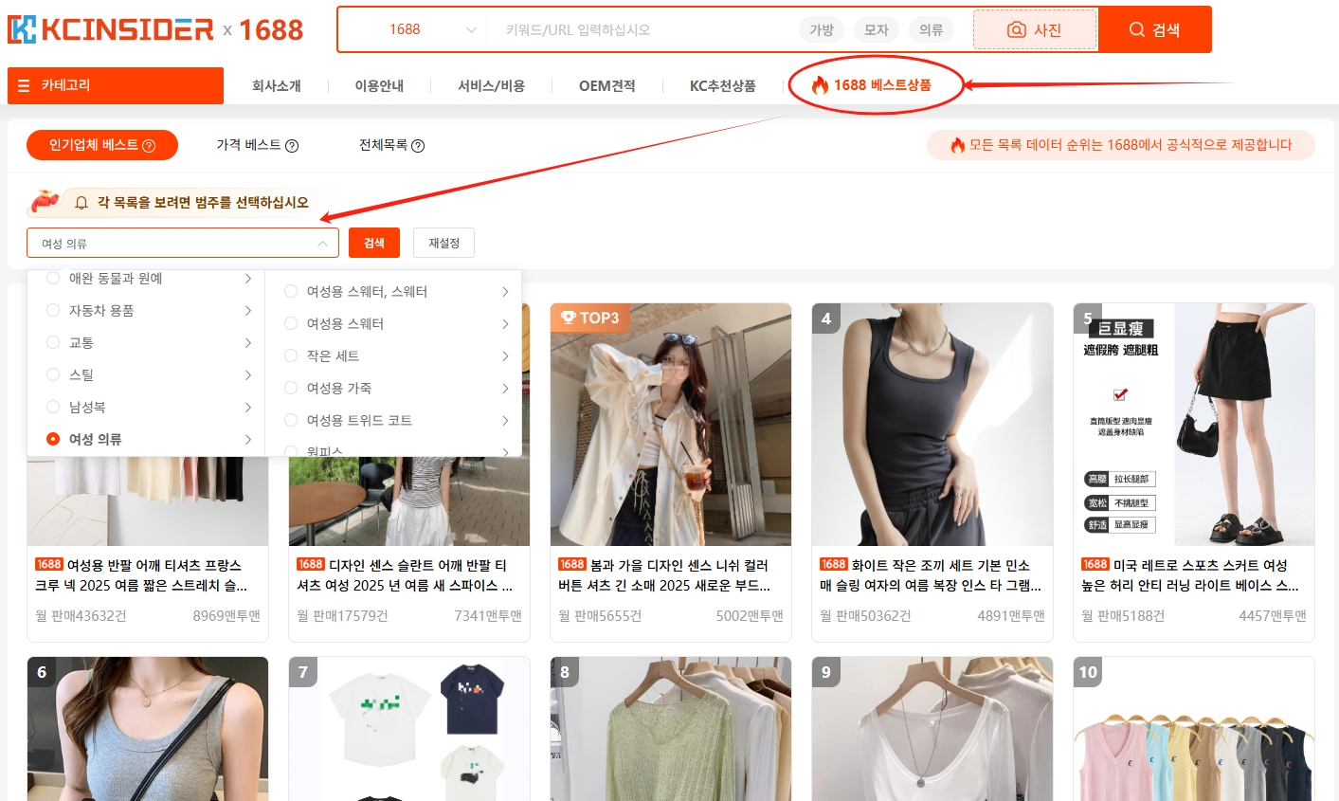Click the 1688 badge before 디자인 센스 슬란트 title
This screenshot has width=1339, height=801.
click(x=311, y=564)
